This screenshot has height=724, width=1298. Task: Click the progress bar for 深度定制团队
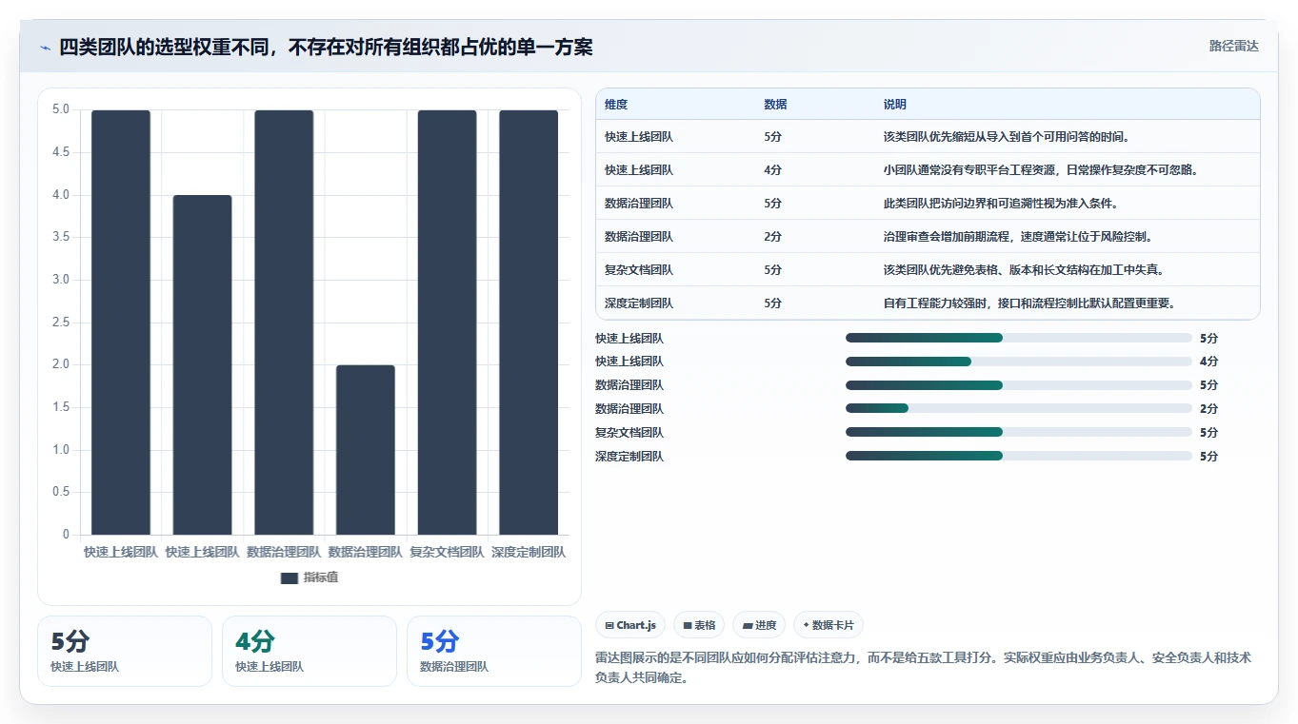point(1019,456)
